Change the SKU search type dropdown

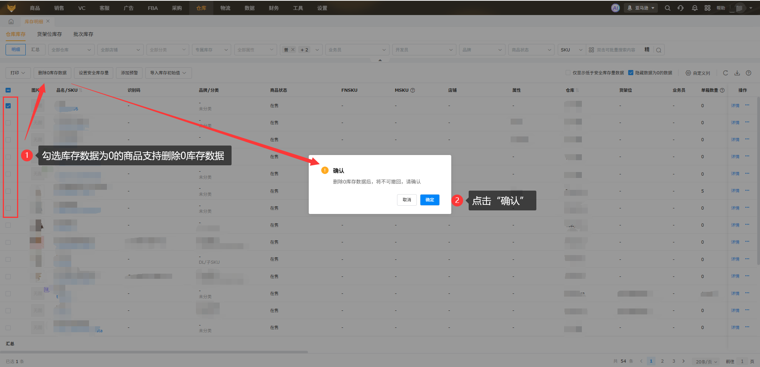(x=572, y=50)
